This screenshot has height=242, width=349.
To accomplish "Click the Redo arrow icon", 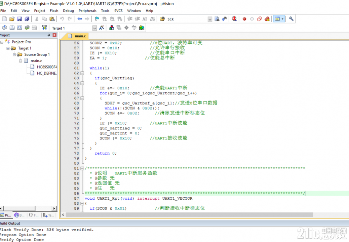I will [x=70, y=19].
